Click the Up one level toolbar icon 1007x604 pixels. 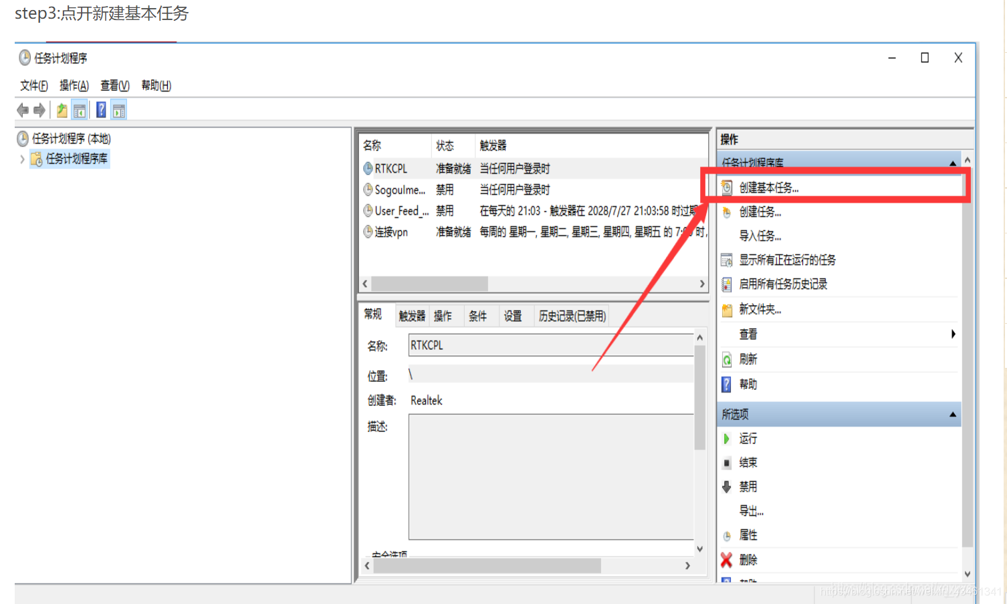tap(62, 110)
